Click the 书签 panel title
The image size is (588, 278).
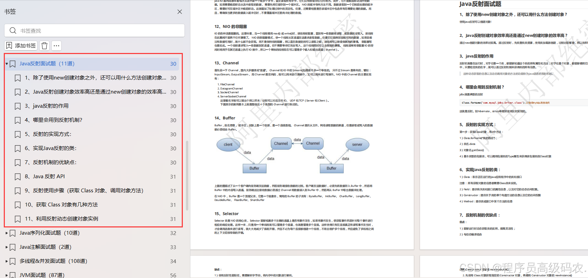(x=10, y=11)
